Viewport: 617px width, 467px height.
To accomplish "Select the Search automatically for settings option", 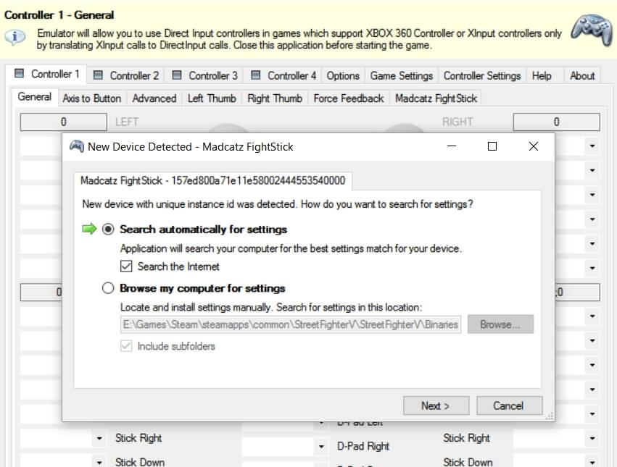I will click(x=108, y=230).
